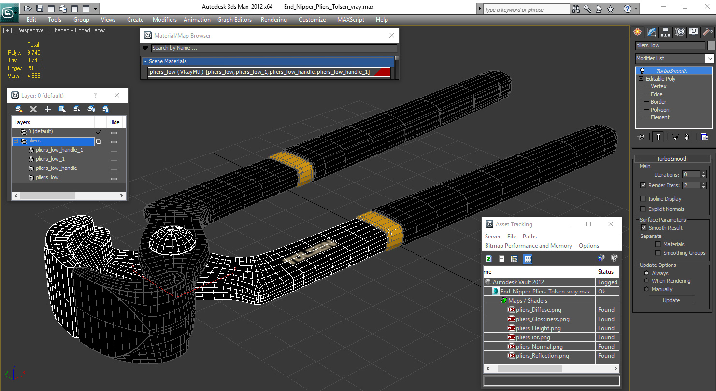The image size is (716, 391).
Task: Click Remove Modifier trash icon
Action: pos(687,137)
